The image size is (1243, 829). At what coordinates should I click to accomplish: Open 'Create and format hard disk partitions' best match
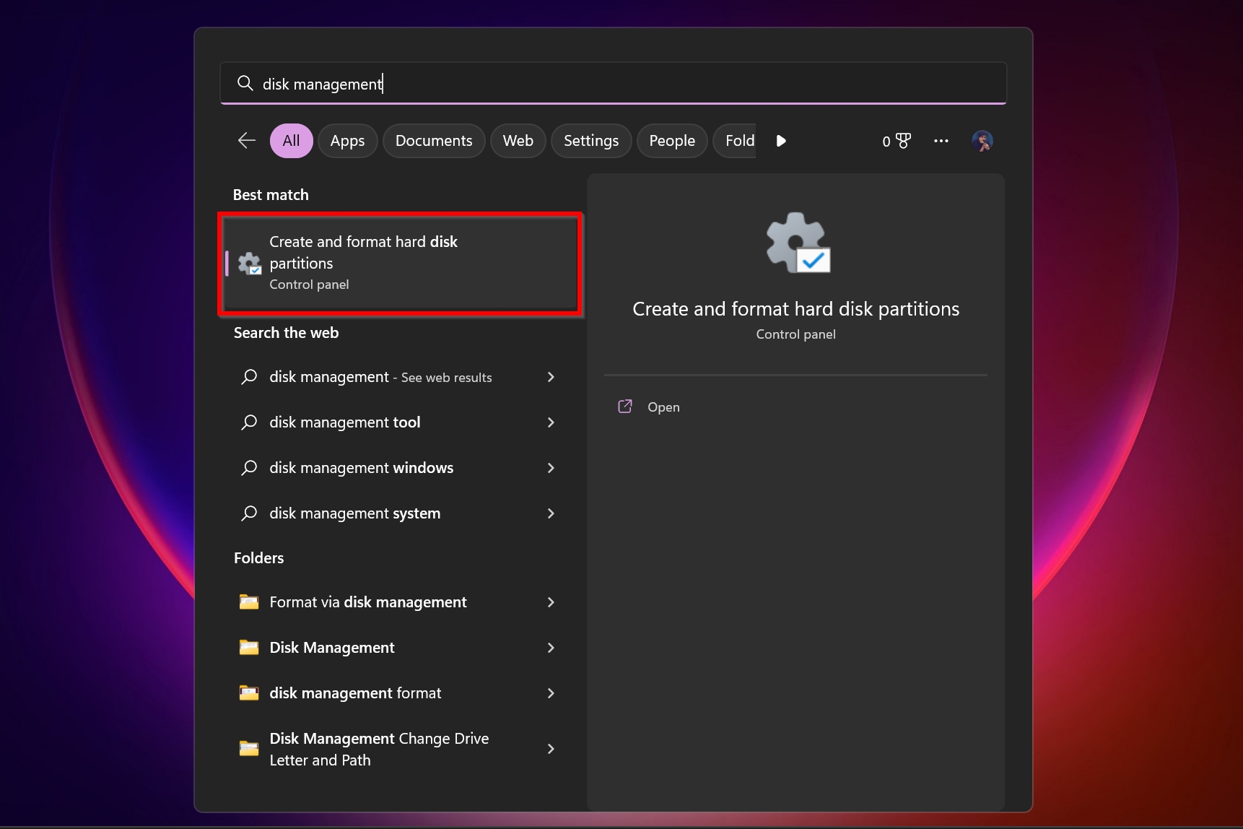[x=401, y=264]
